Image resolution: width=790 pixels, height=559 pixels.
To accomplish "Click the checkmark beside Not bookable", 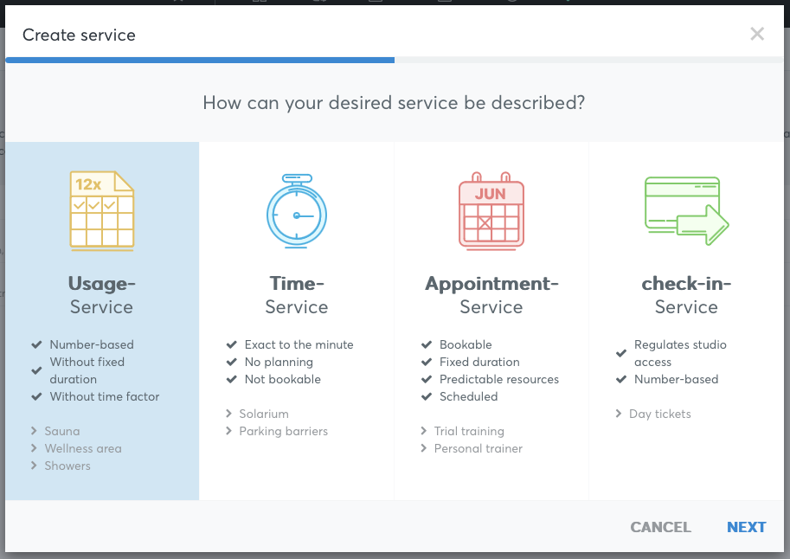I will [232, 379].
